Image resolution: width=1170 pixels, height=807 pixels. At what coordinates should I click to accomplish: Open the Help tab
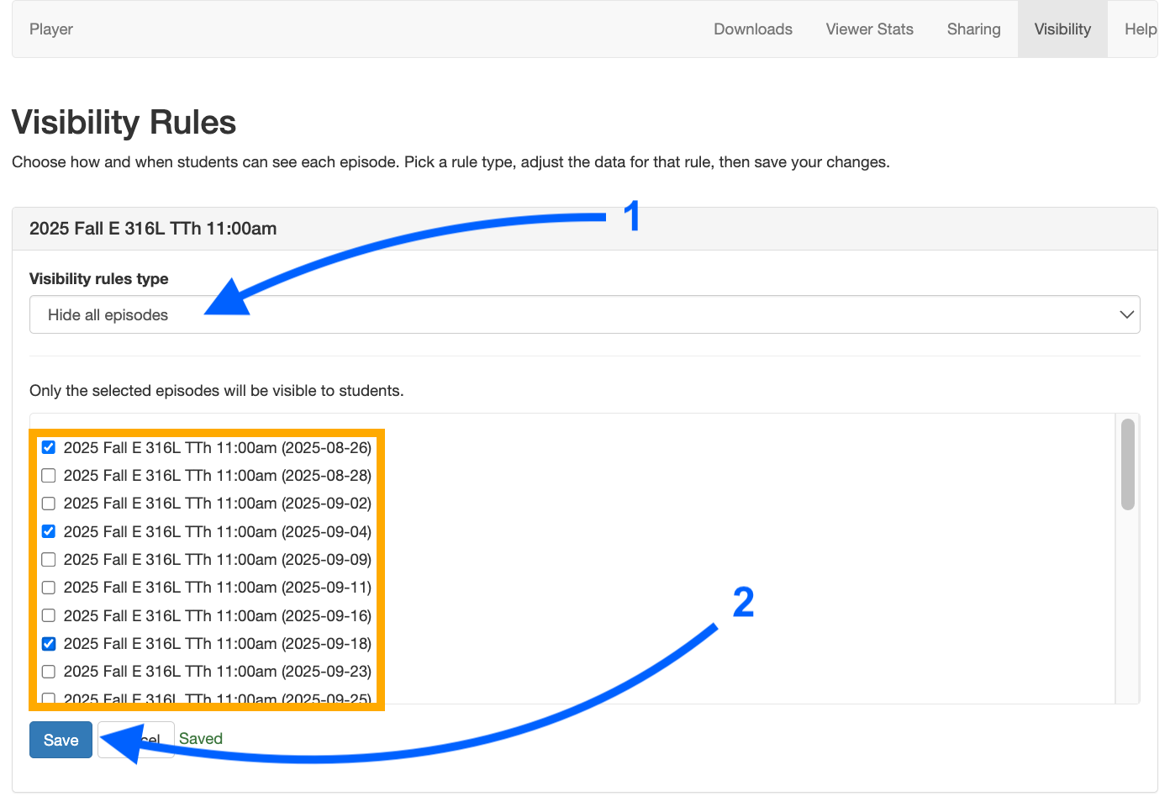[x=1140, y=29]
